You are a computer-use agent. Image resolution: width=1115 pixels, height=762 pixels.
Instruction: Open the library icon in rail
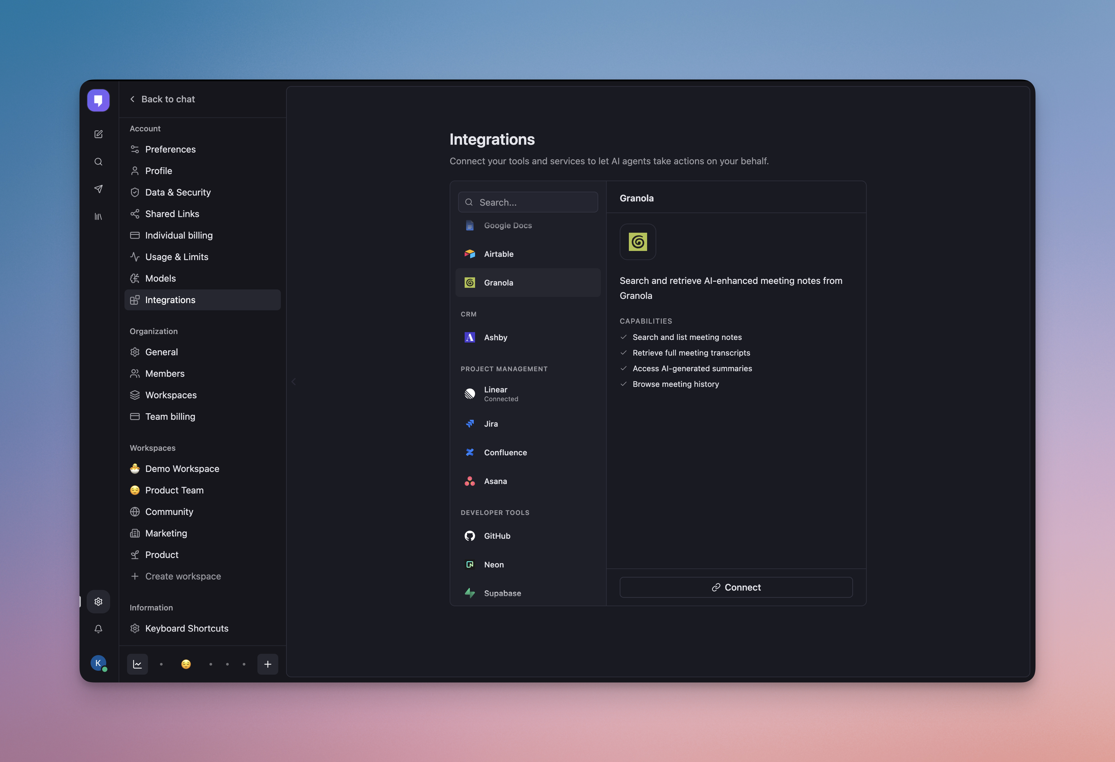(98, 216)
